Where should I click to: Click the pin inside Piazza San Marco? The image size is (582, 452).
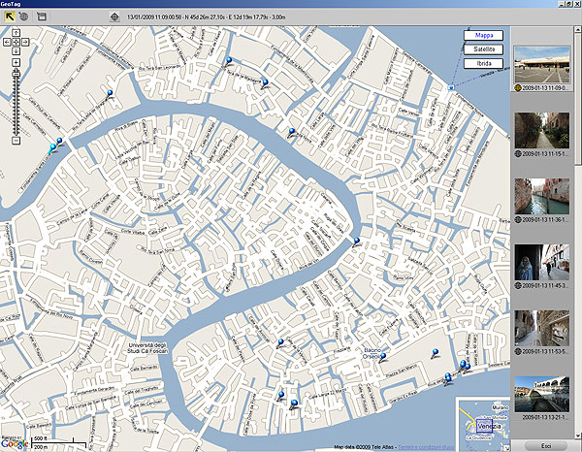pos(435,352)
